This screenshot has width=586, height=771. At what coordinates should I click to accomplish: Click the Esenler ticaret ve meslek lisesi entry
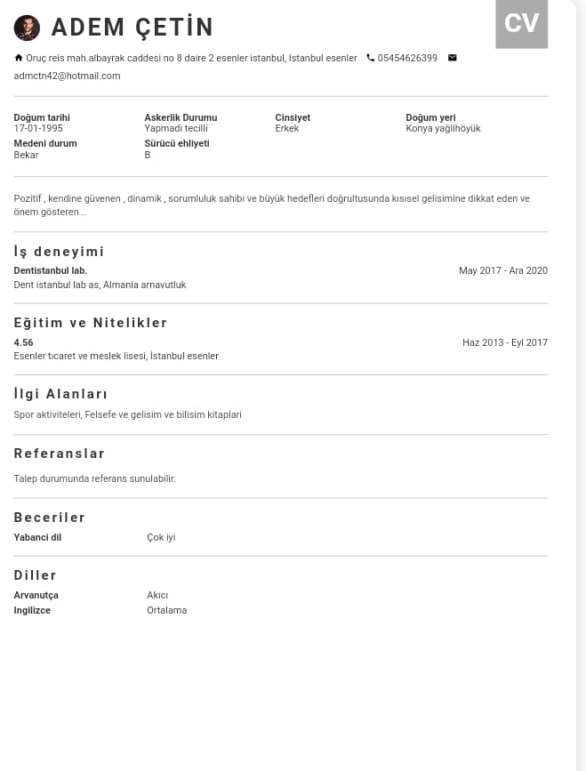(116, 356)
